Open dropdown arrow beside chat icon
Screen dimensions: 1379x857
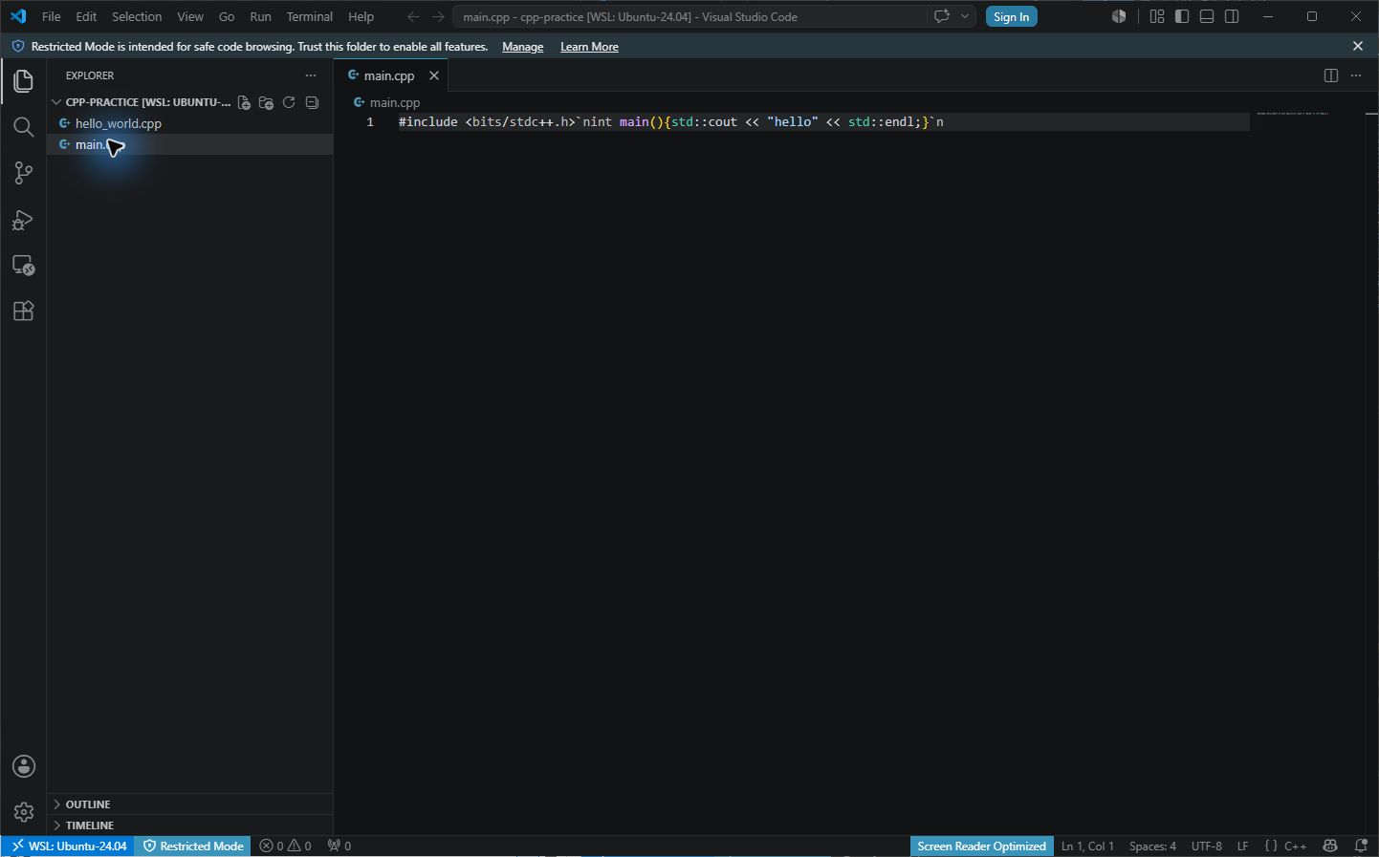[x=965, y=16]
